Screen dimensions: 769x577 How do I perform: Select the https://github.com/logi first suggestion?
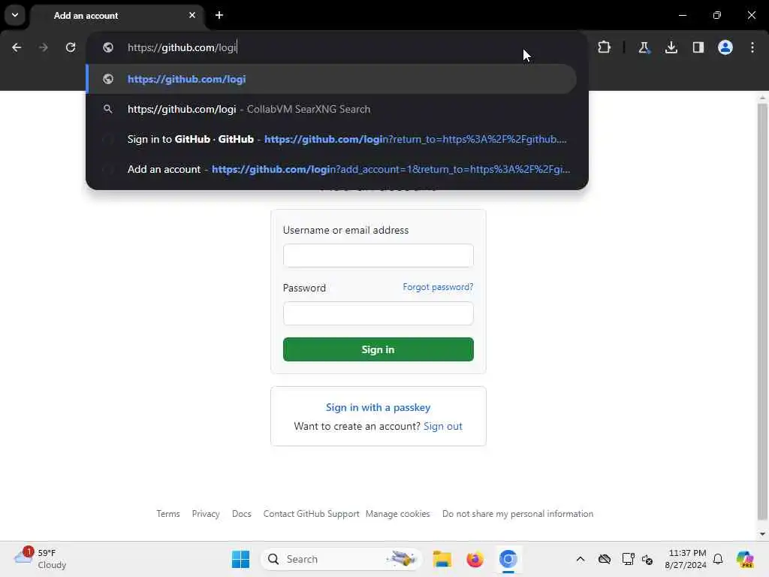[331, 79]
